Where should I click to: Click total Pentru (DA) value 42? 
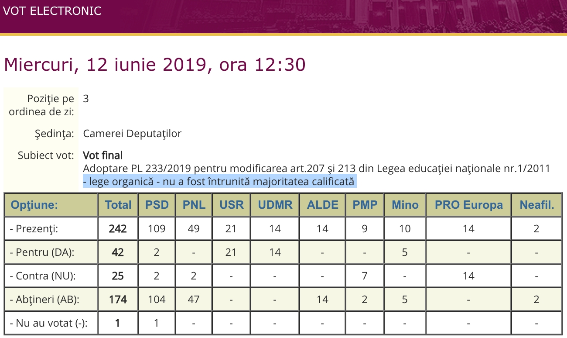click(x=118, y=252)
